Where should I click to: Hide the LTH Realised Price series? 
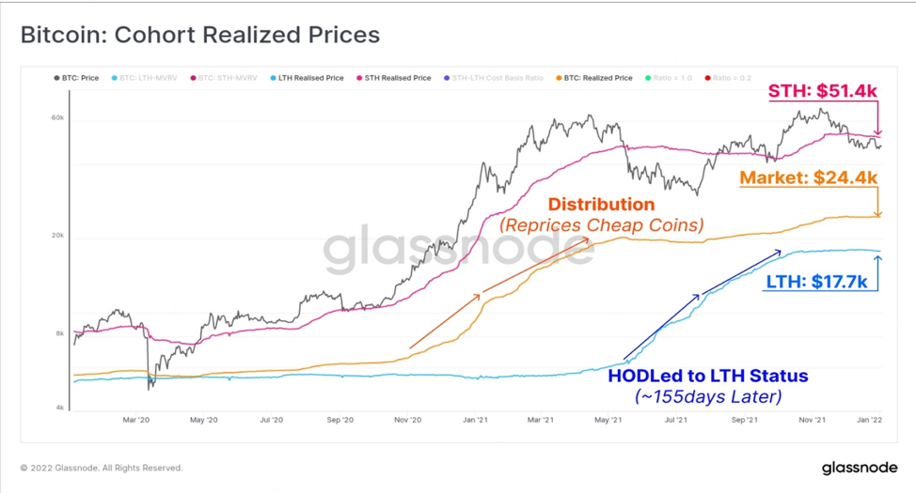[x=307, y=78]
